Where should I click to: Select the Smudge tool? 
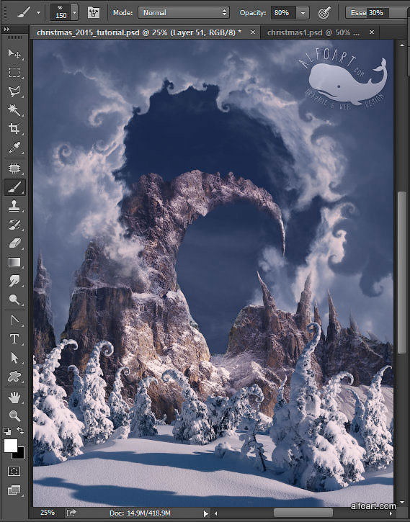coord(14,281)
